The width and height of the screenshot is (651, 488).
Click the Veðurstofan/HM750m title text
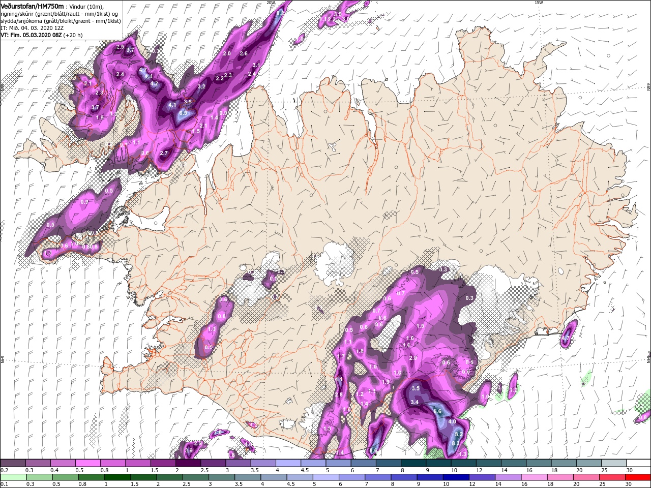point(32,6)
